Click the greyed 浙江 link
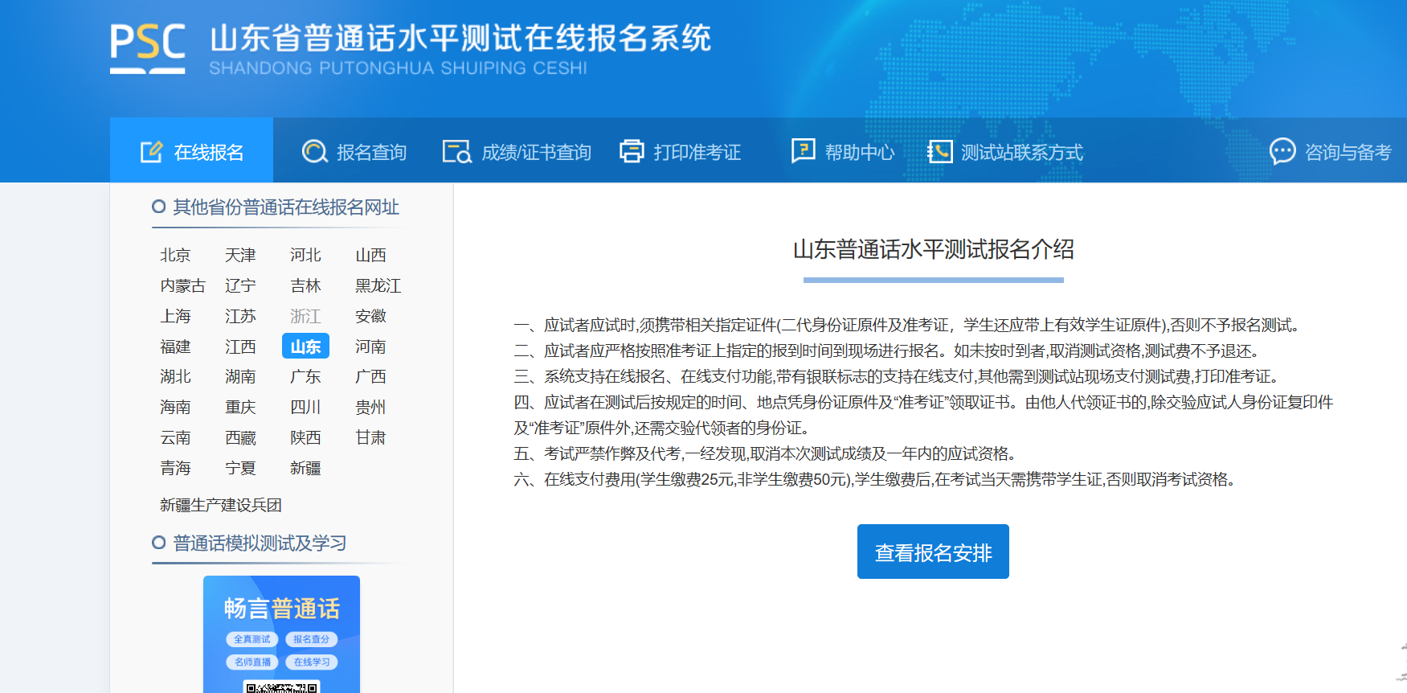Image resolution: width=1407 pixels, height=693 pixels. click(x=305, y=316)
